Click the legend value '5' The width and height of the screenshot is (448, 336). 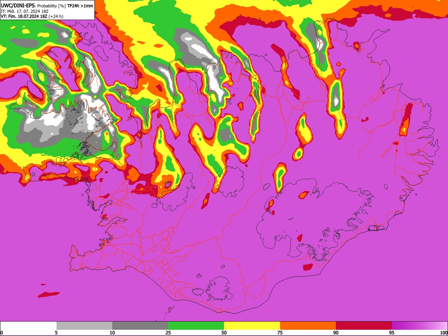tap(56, 332)
